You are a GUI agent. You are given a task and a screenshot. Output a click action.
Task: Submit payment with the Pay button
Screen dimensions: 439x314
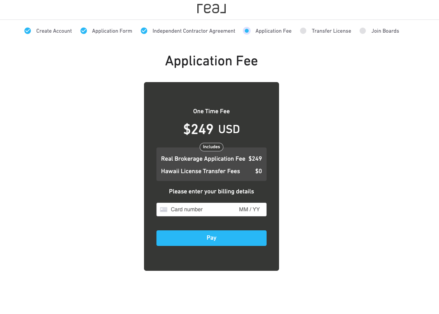tap(211, 238)
